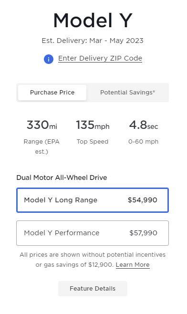Click the Top Speed label

coord(93,142)
